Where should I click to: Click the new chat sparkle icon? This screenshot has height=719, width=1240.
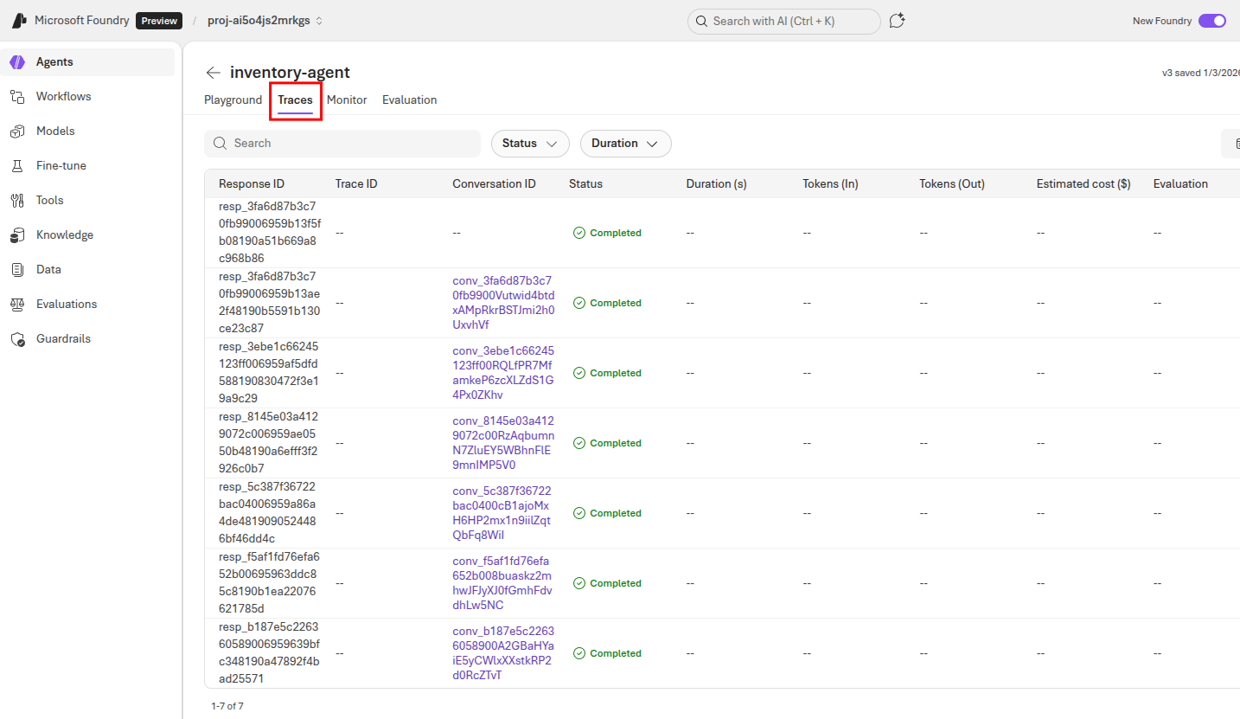(898, 21)
